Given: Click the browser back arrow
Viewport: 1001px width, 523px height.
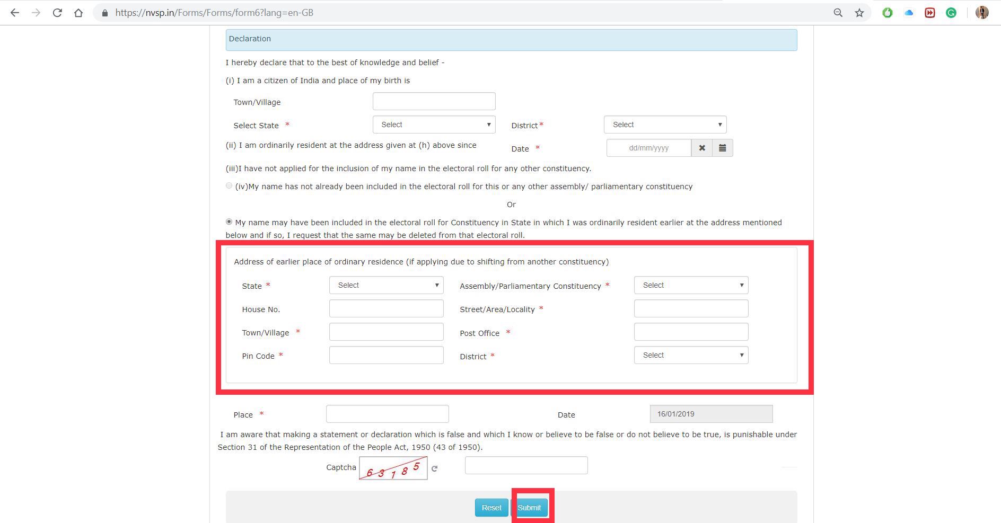Looking at the screenshot, I should 15,13.
